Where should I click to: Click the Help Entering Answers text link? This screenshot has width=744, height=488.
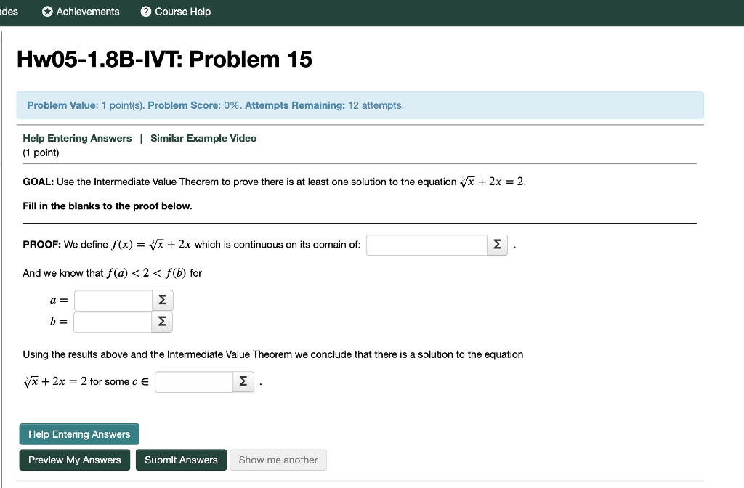pyautogui.click(x=77, y=138)
